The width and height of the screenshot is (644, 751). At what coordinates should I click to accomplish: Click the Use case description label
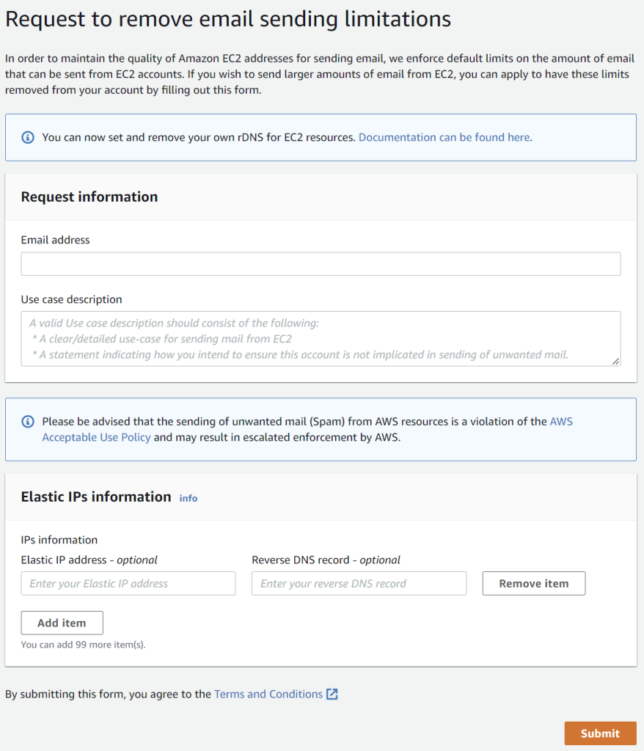click(71, 299)
